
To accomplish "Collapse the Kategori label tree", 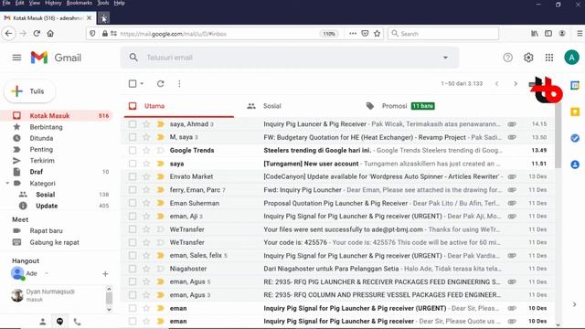I will (7, 183).
